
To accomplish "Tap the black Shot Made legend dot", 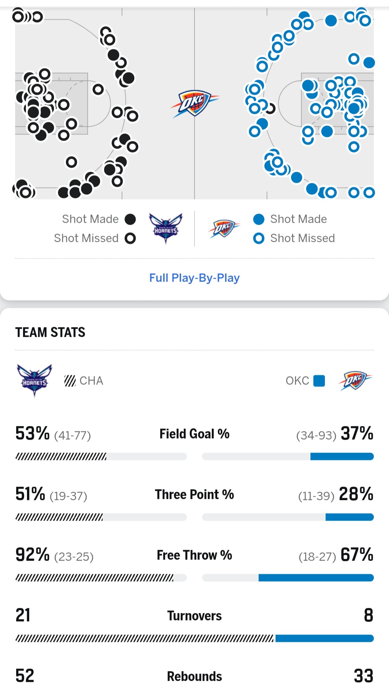I will 130,219.
